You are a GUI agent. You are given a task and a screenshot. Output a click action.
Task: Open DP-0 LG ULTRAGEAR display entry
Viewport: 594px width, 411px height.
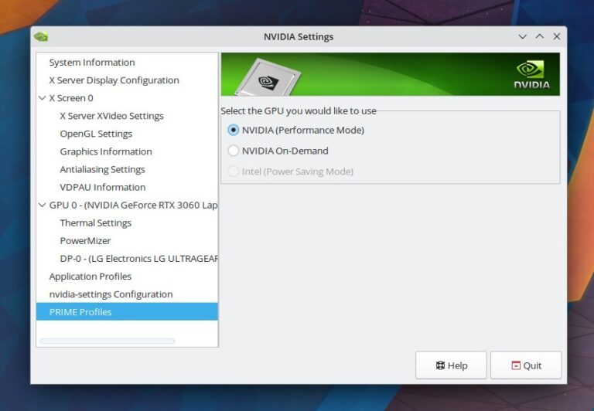[x=138, y=259]
